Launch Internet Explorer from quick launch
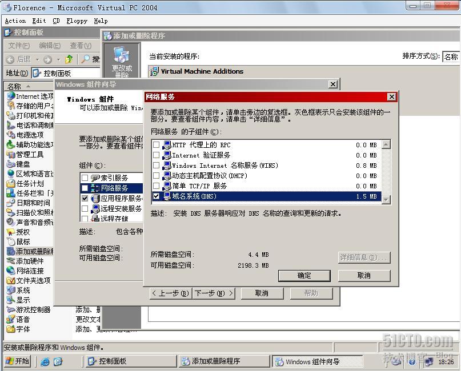 45,361
